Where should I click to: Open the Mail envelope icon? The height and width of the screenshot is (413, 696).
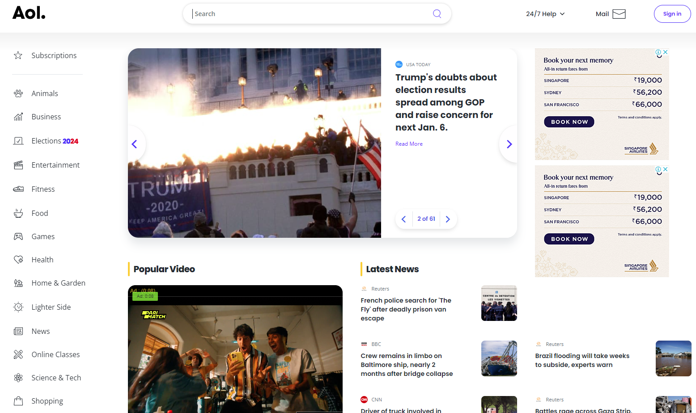[619, 14]
